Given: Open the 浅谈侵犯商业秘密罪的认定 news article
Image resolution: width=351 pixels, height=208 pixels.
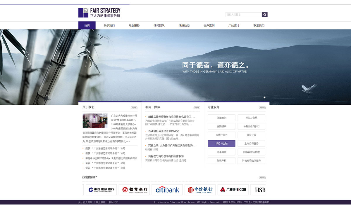Looking at the screenshot, I should click(x=164, y=131).
